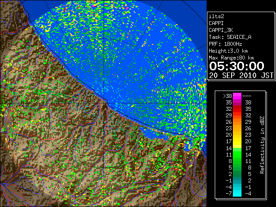Click the 'CAPPI' product label
276x207 pixels.
216,23
